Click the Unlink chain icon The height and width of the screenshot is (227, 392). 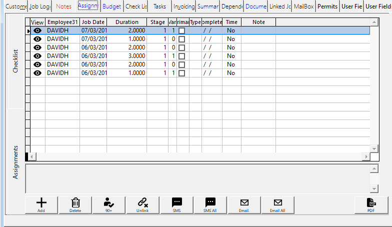(142, 202)
